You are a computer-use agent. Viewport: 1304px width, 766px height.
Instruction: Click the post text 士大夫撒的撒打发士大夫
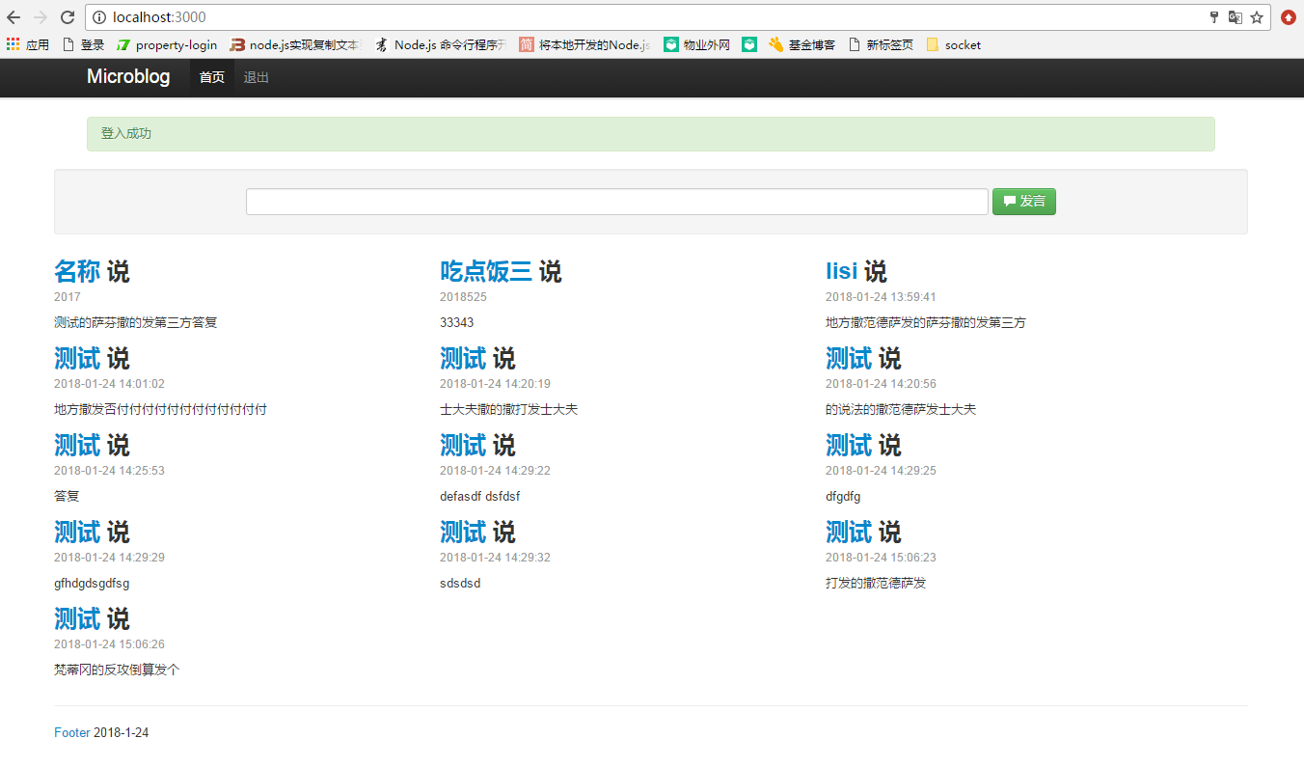pos(508,409)
